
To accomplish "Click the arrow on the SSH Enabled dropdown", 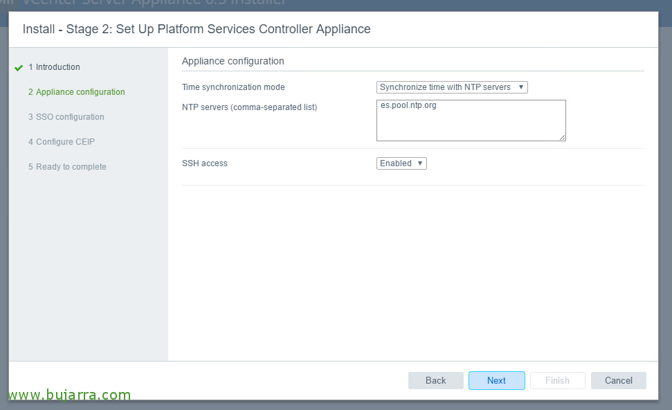I will click(x=419, y=163).
